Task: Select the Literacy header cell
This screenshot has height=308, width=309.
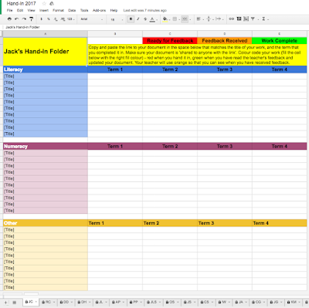Action: (46, 69)
